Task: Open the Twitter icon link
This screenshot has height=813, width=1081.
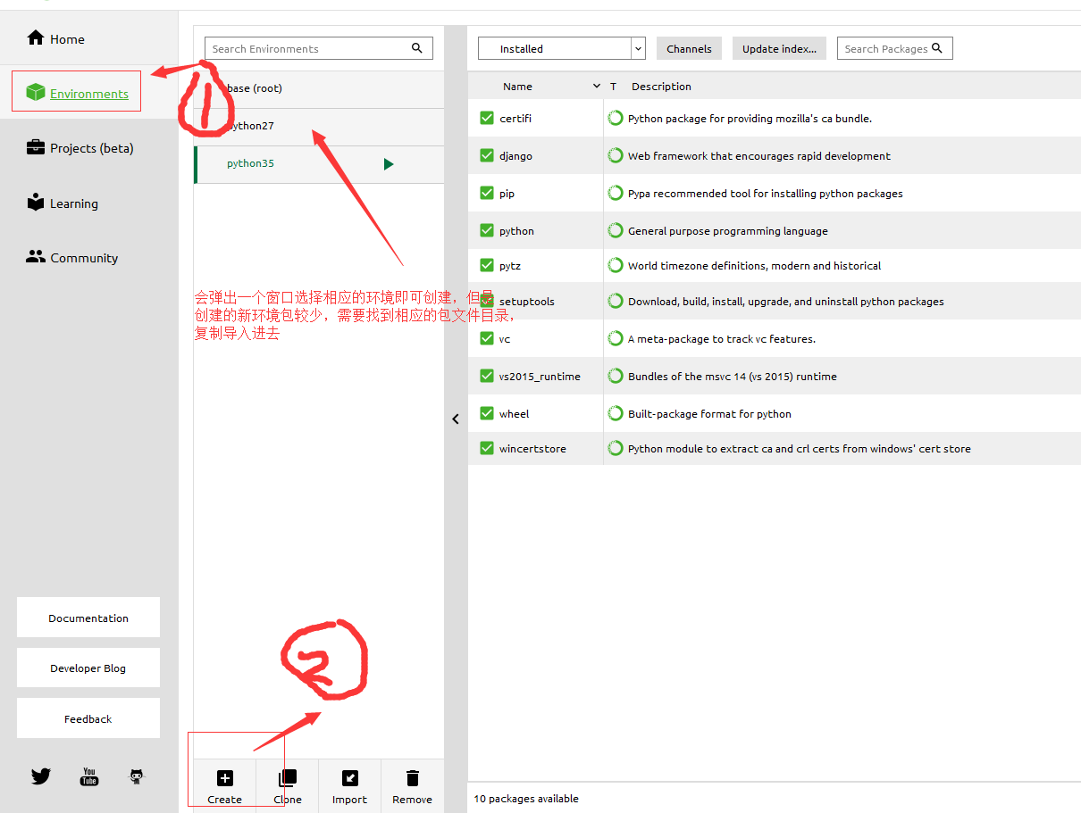Action: point(41,776)
